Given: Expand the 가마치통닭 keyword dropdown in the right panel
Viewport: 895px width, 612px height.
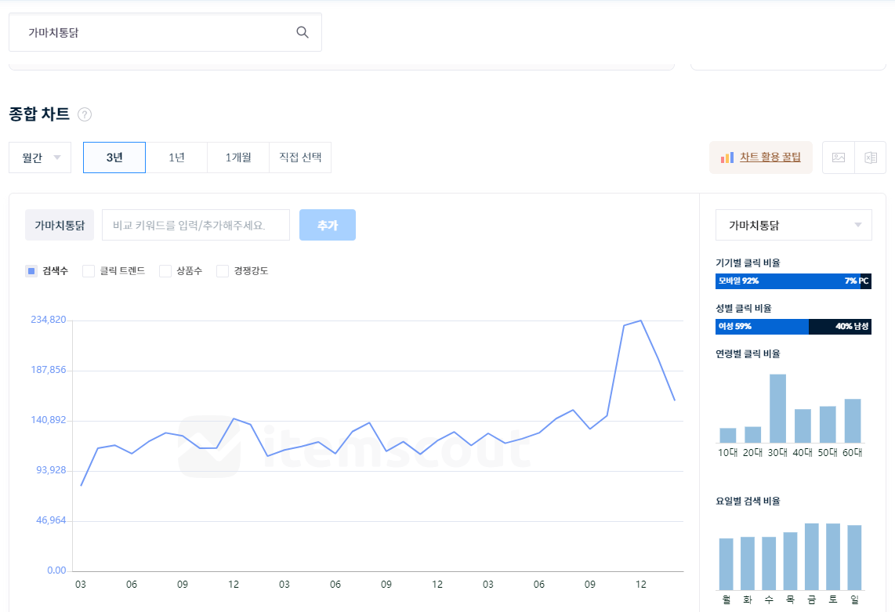Looking at the screenshot, I should (793, 225).
